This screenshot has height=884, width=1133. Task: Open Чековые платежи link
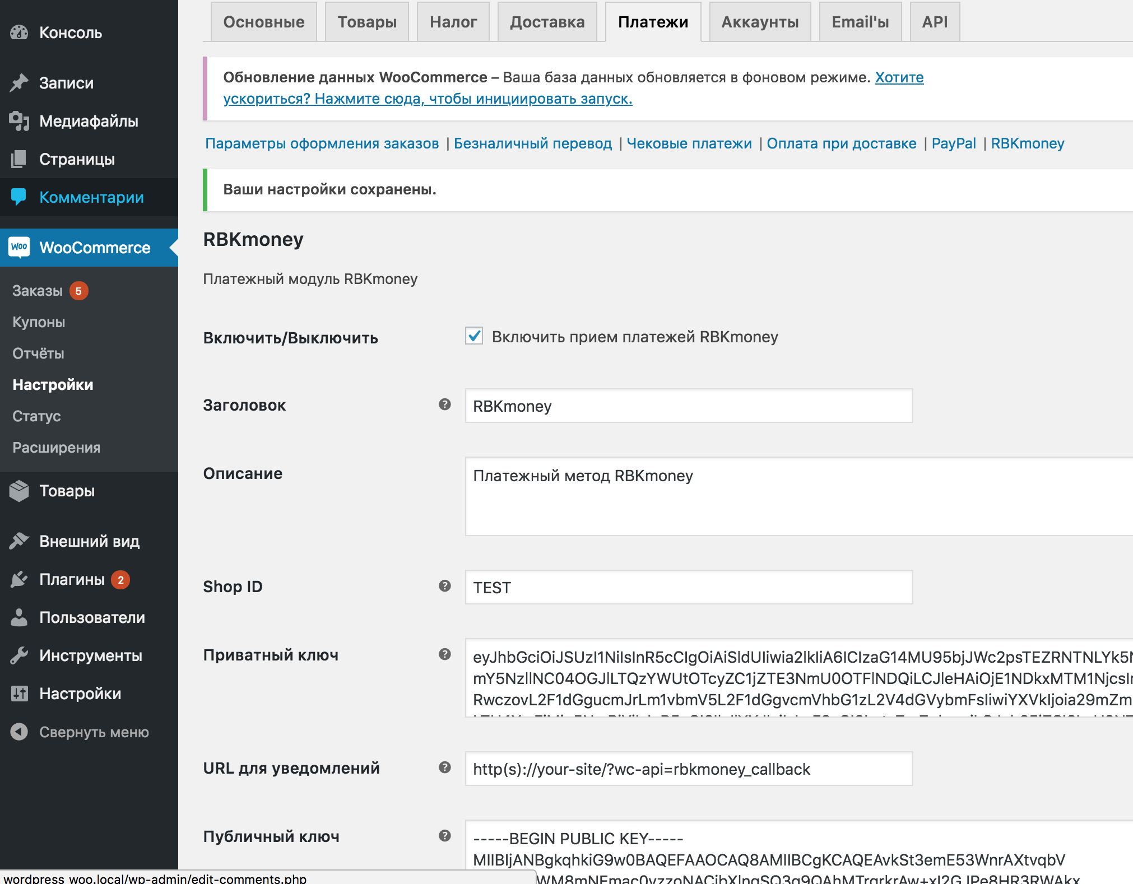pos(689,143)
